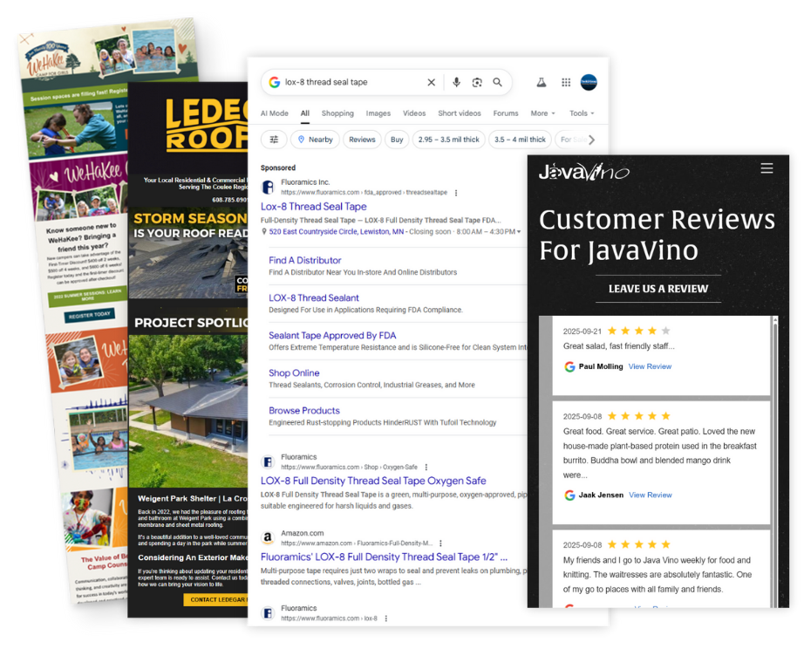The width and height of the screenshot is (804, 656).
Task: Click the magnifying glass search icon
Action: coord(498,81)
